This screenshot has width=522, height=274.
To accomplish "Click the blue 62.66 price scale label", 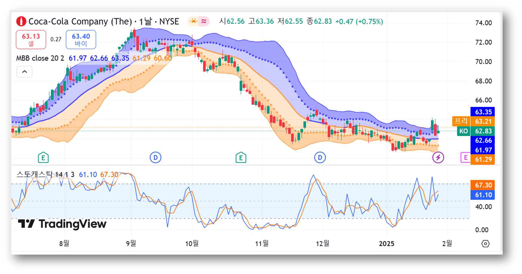I will point(483,141).
